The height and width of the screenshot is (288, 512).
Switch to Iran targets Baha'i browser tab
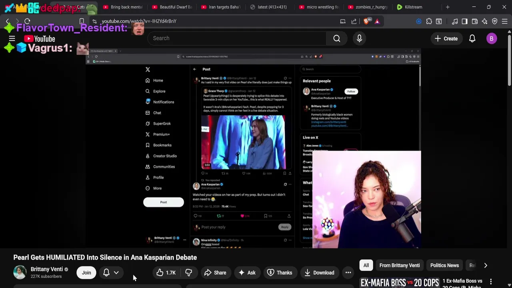[221, 7]
